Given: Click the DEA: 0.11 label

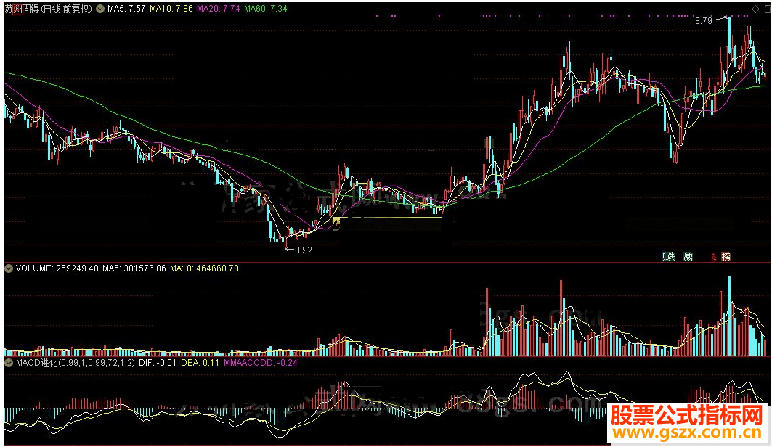Looking at the screenshot, I should point(200,363).
